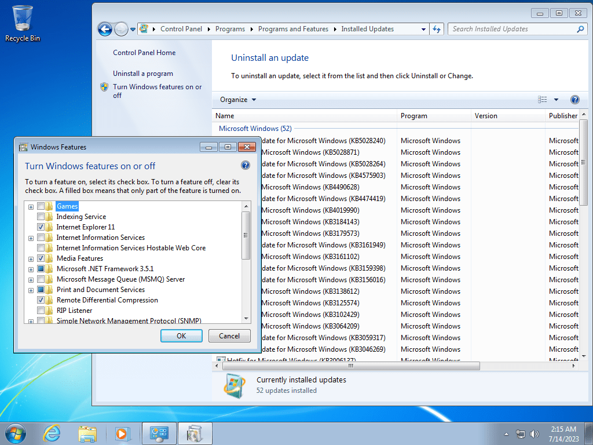Click the Control Panel icon in address bar

click(144, 29)
